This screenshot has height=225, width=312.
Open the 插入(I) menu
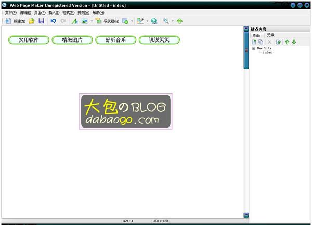(x=54, y=12)
